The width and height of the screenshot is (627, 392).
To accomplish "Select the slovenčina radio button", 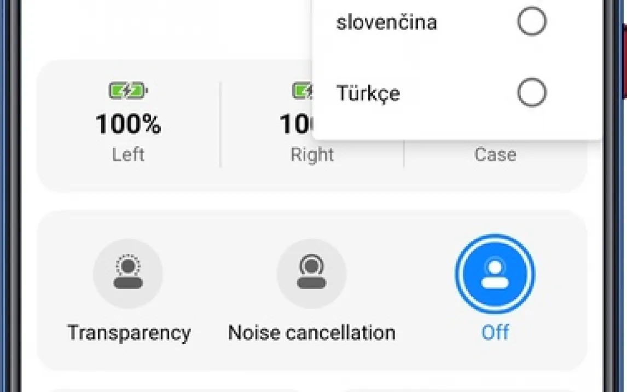I will click(531, 22).
